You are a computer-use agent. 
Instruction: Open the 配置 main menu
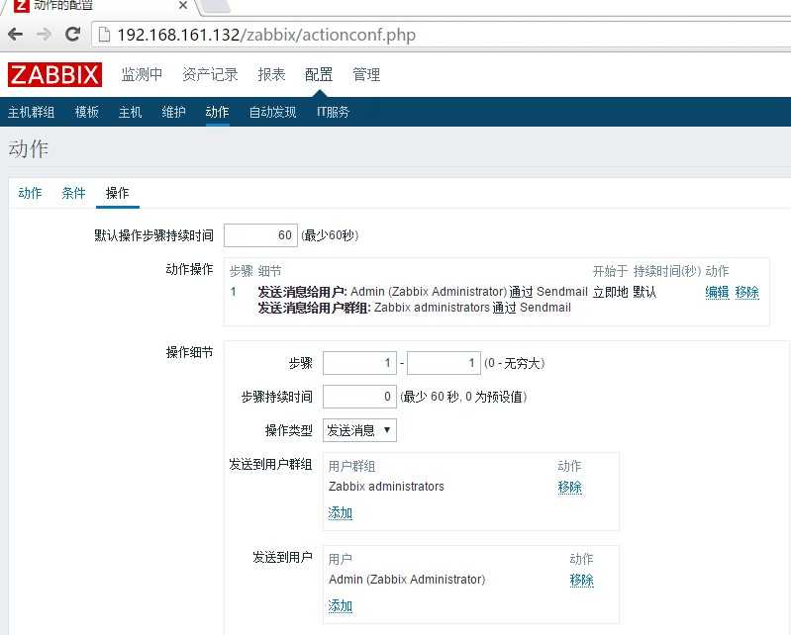(x=319, y=74)
